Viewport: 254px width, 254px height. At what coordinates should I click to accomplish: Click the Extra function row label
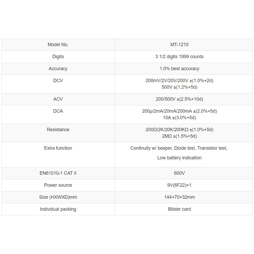click(x=58, y=148)
